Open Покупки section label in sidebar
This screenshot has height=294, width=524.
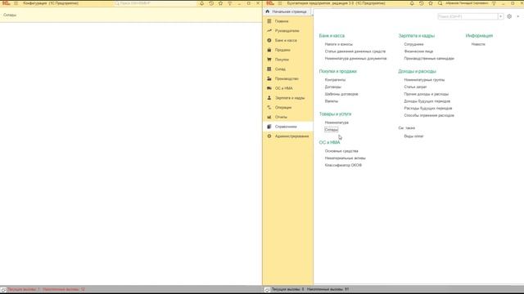[x=282, y=60]
